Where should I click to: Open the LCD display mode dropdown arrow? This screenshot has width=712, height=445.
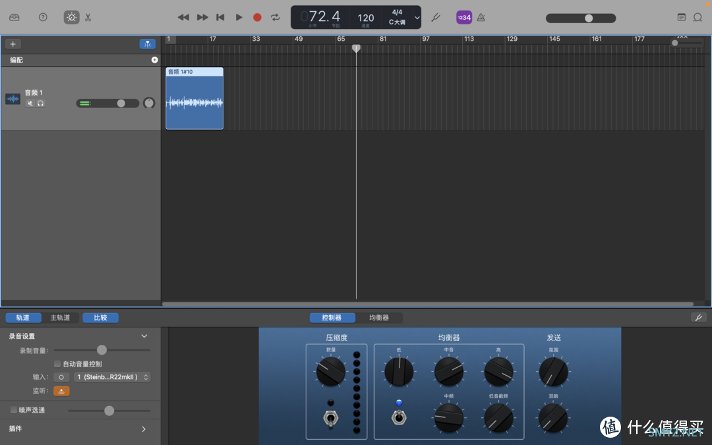(417, 18)
